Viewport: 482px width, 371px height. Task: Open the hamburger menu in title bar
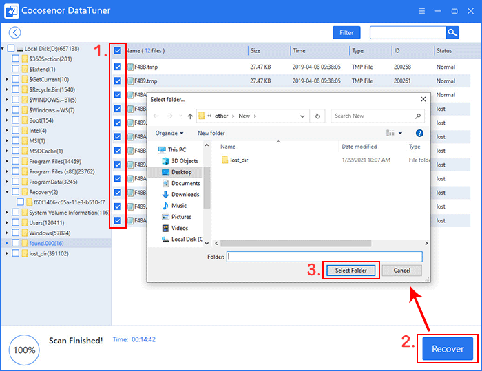tap(421, 11)
